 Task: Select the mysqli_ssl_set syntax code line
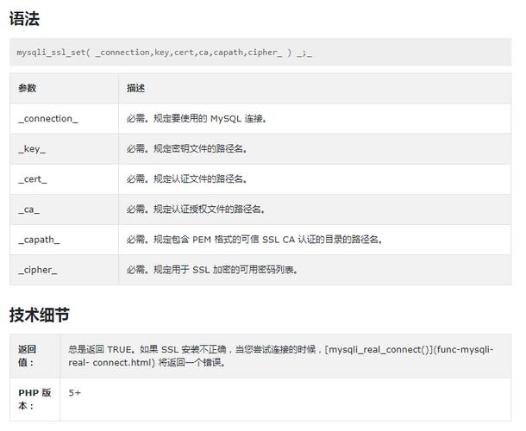click(165, 53)
